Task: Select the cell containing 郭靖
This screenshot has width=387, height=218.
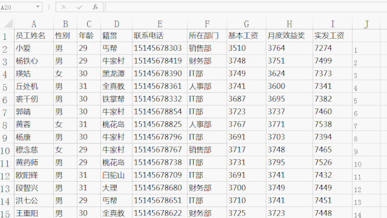Action: (x=34, y=111)
